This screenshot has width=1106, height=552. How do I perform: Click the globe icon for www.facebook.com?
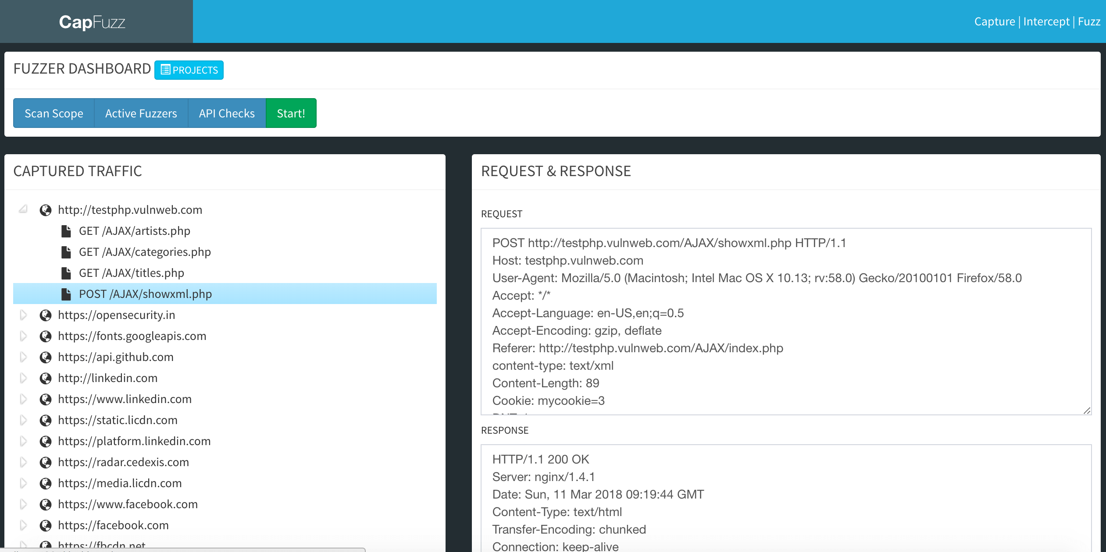[x=46, y=505]
